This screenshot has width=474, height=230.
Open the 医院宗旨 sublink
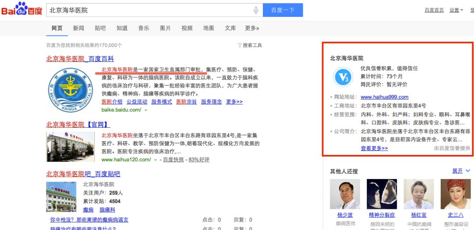pos(187,102)
